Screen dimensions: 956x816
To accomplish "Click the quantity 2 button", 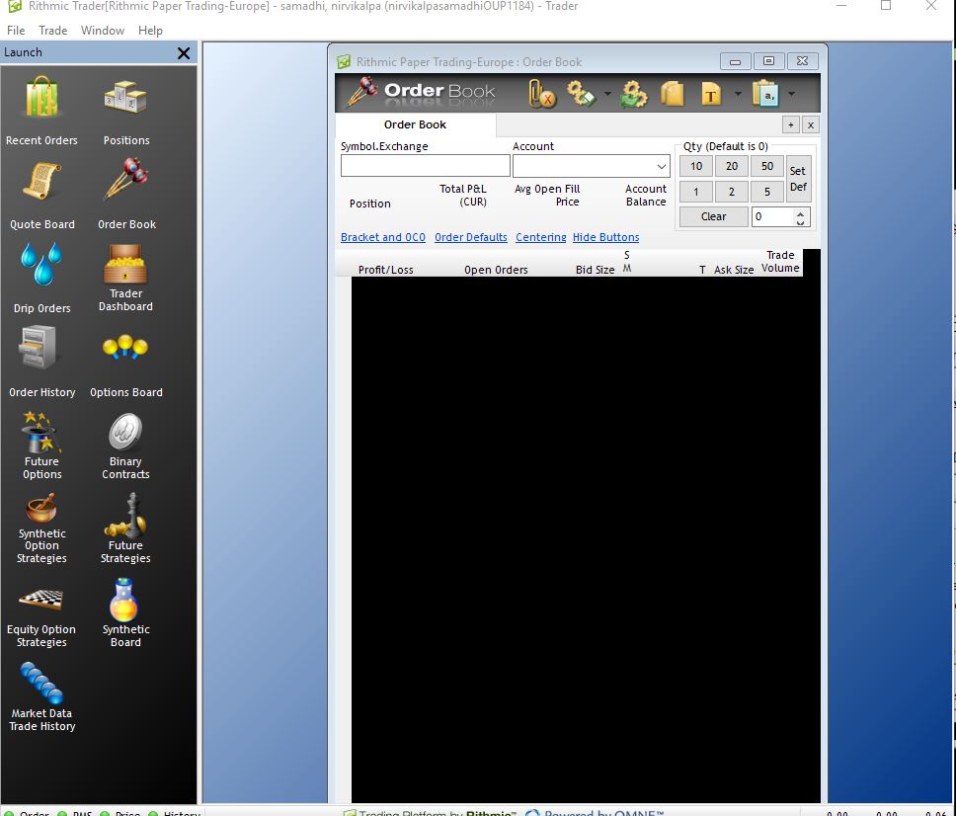I will [732, 192].
